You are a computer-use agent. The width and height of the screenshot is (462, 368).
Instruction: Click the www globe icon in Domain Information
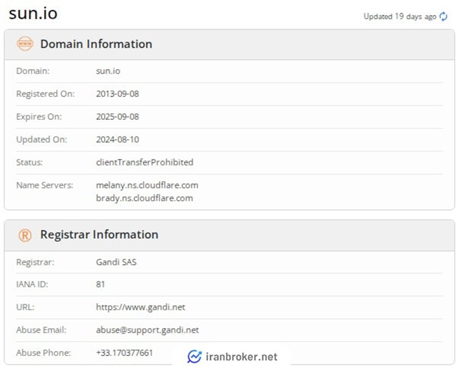coord(25,44)
